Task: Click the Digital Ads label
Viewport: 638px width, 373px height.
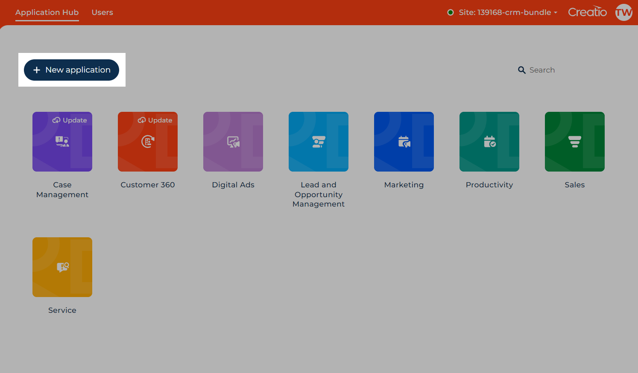Action: point(233,185)
